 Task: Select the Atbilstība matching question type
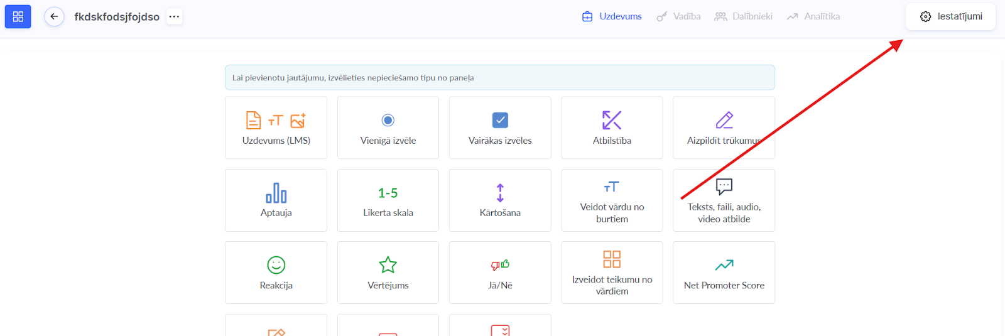pos(612,127)
